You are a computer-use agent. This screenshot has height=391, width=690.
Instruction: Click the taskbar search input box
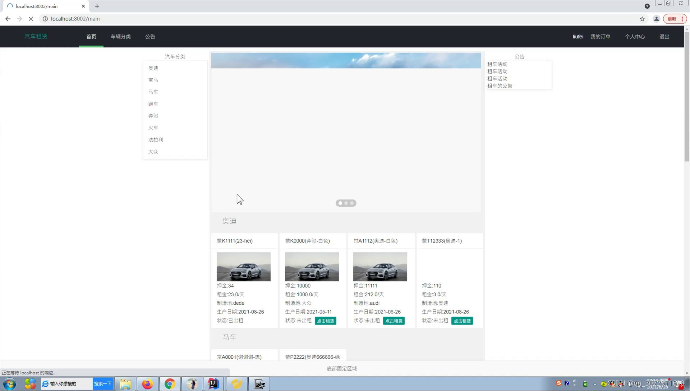pos(67,383)
